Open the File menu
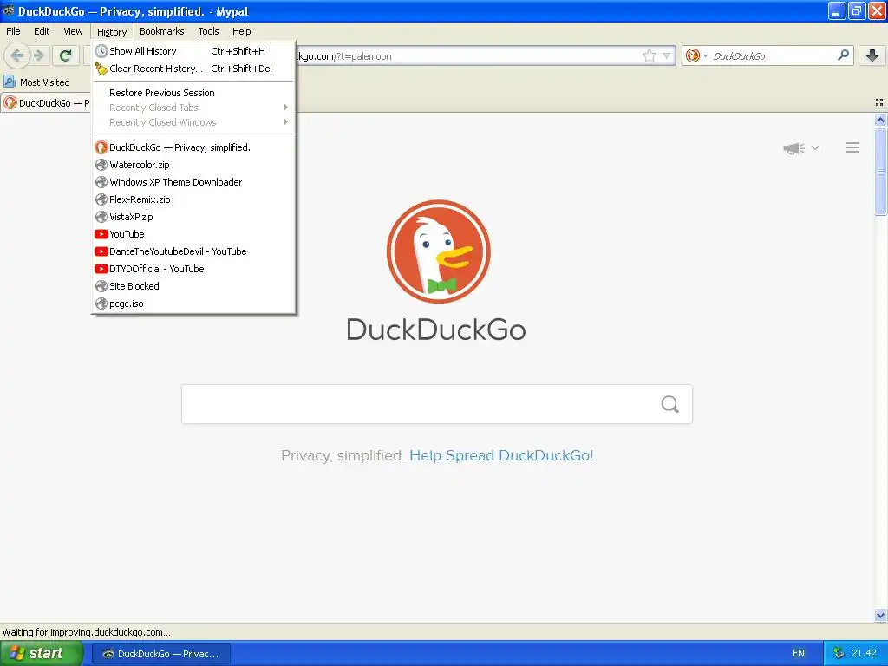The height and width of the screenshot is (666, 888). (13, 31)
